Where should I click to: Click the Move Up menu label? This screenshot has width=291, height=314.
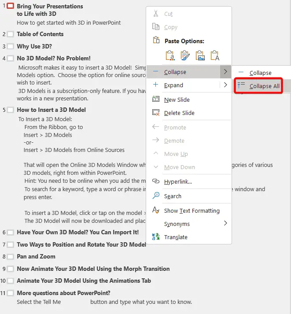click(x=176, y=154)
